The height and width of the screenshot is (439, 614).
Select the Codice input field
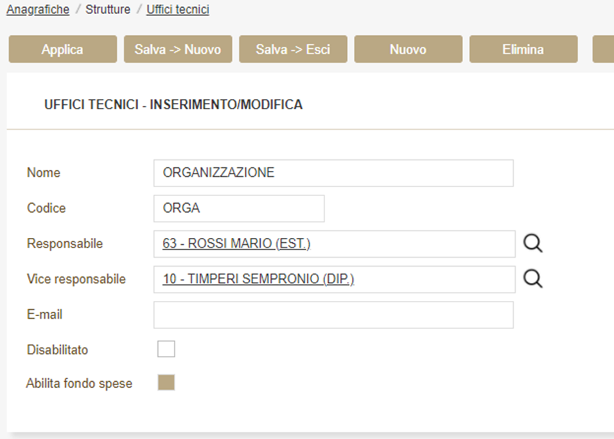pyautogui.click(x=238, y=208)
